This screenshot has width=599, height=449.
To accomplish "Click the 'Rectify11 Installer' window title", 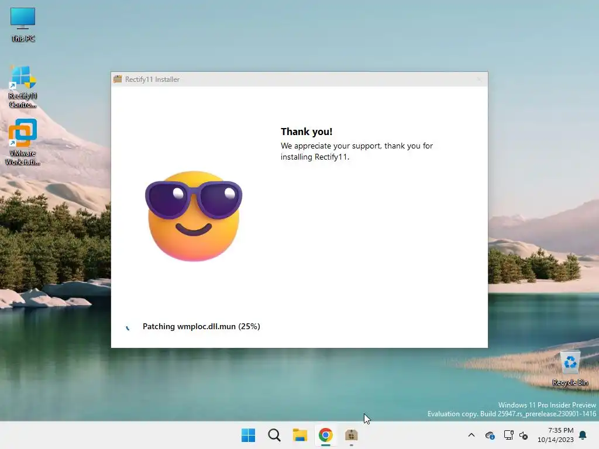I will [x=152, y=80].
